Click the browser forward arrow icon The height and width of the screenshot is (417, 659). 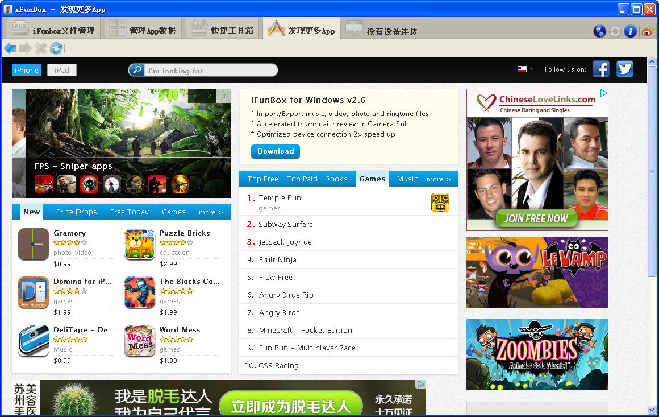pyautogui.click(x=26, y=48)
